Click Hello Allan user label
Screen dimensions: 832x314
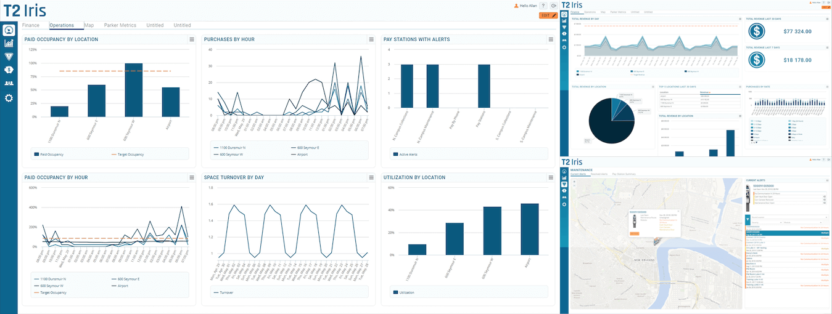click(x=529, y=6)
